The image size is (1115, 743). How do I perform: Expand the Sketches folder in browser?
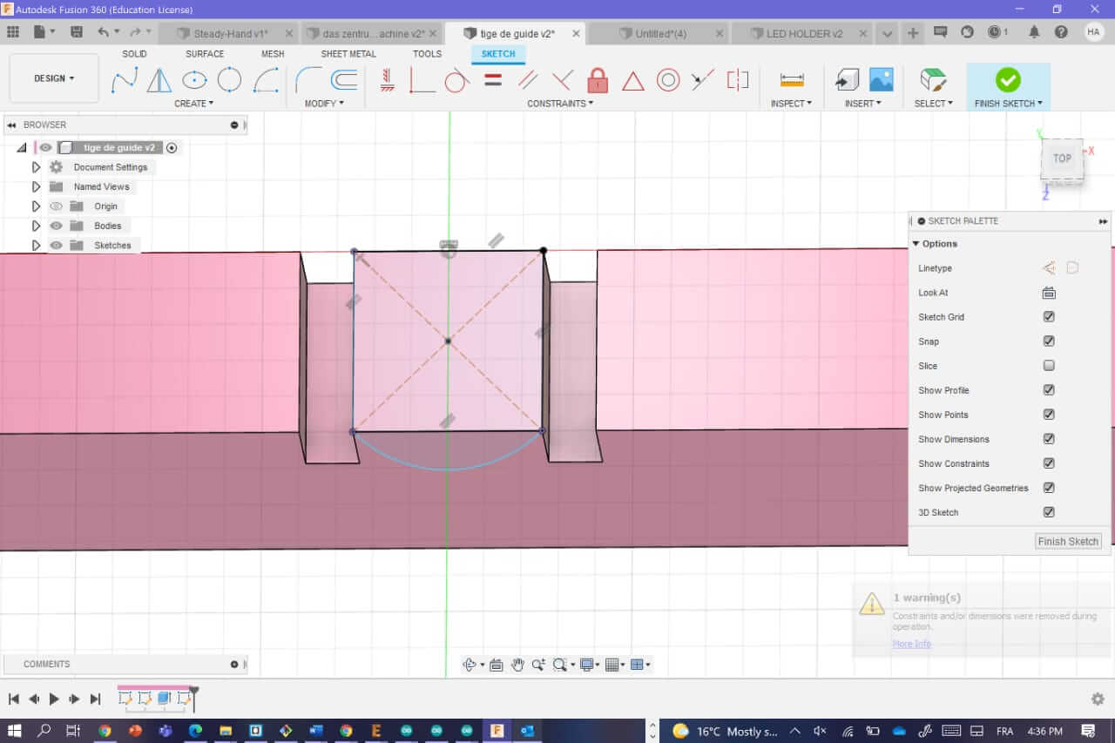click(36, 246)
